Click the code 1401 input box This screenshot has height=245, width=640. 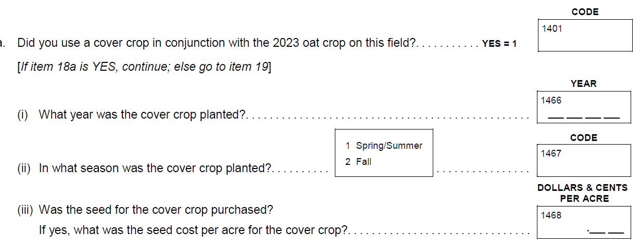[584, 36]
